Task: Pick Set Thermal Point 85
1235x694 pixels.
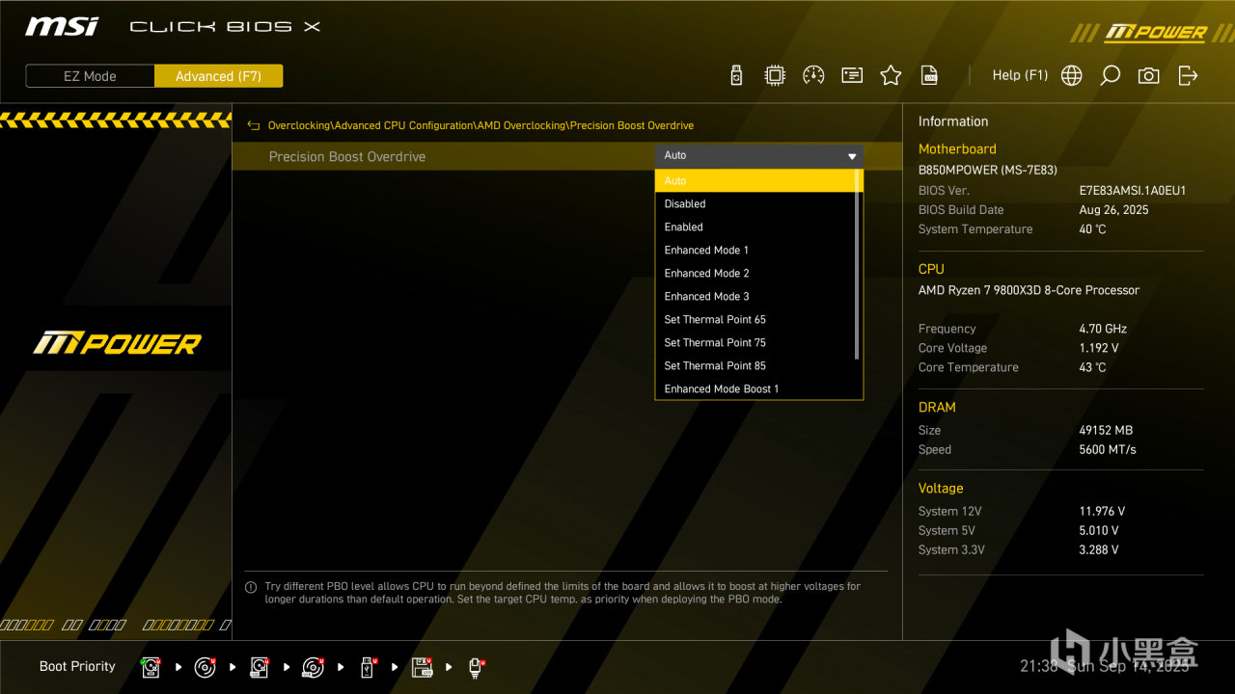Action: tap(755, 366)
